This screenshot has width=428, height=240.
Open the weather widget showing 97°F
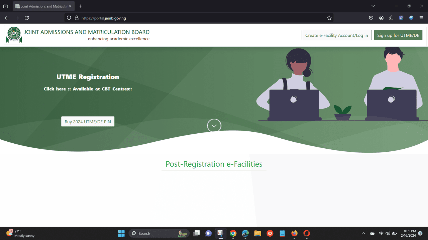click(20, 233)
